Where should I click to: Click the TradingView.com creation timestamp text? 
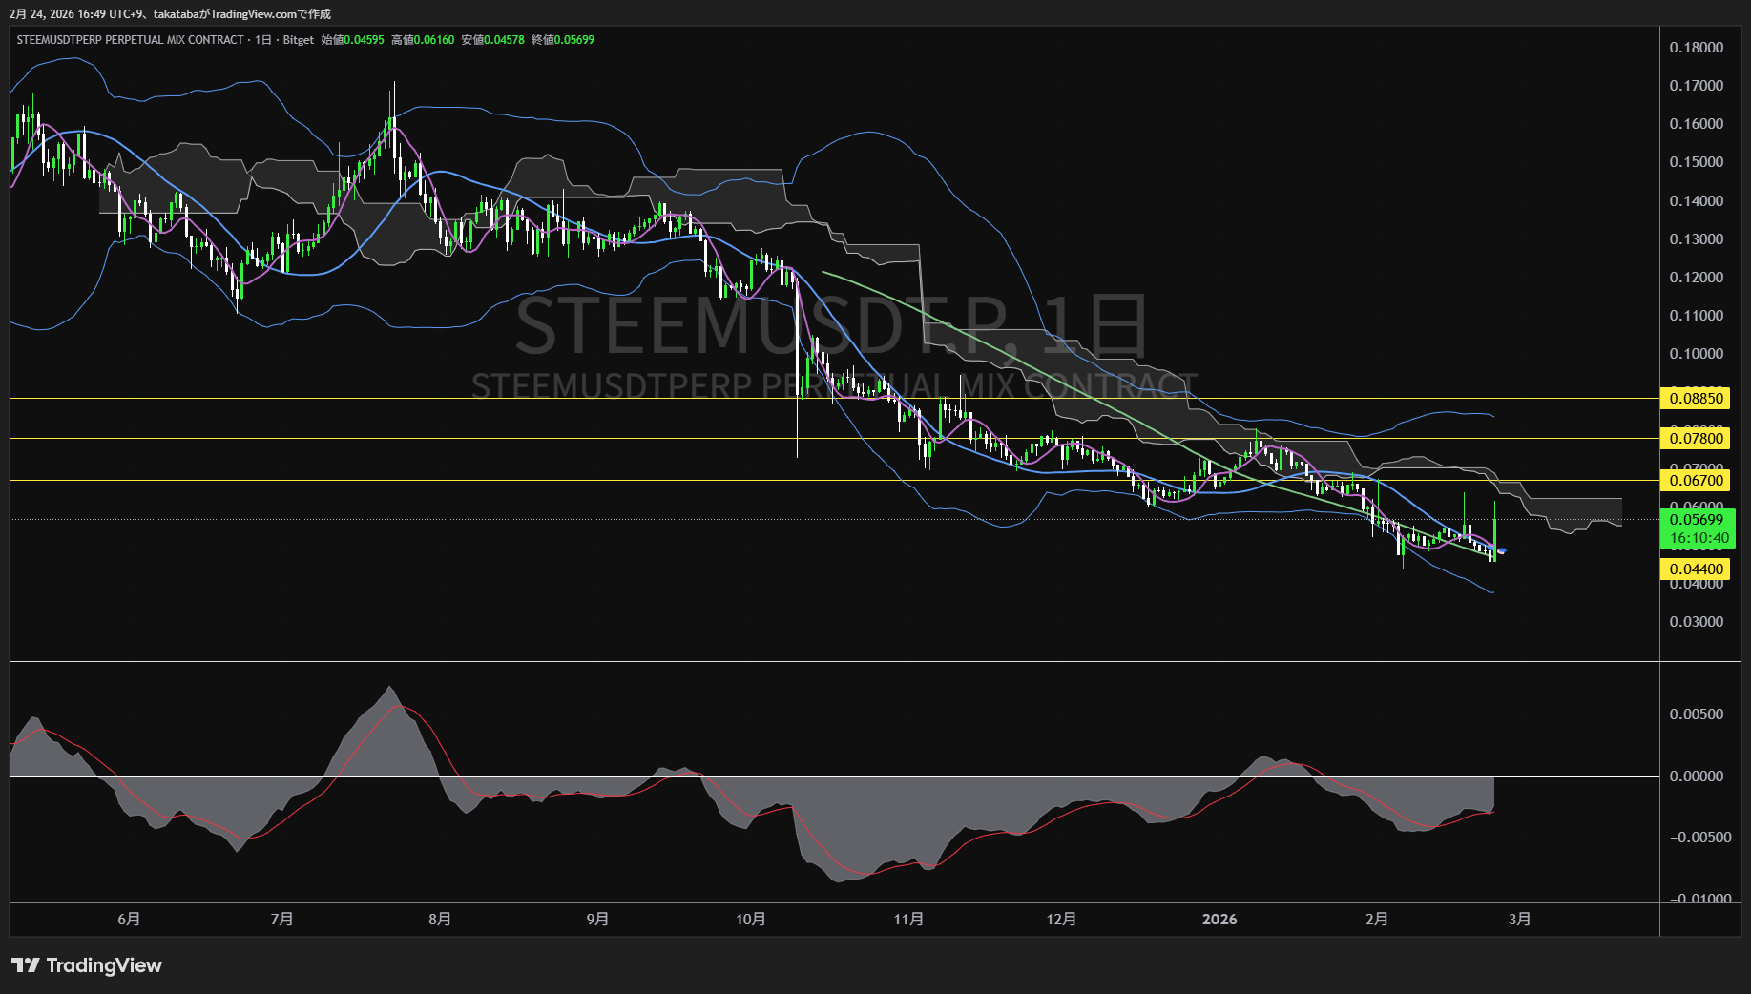pyautogui.click(x=170, y=14)
